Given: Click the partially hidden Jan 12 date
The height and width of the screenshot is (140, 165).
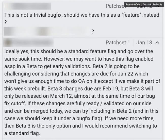Looking at the screenshot, I should point(144,7).
